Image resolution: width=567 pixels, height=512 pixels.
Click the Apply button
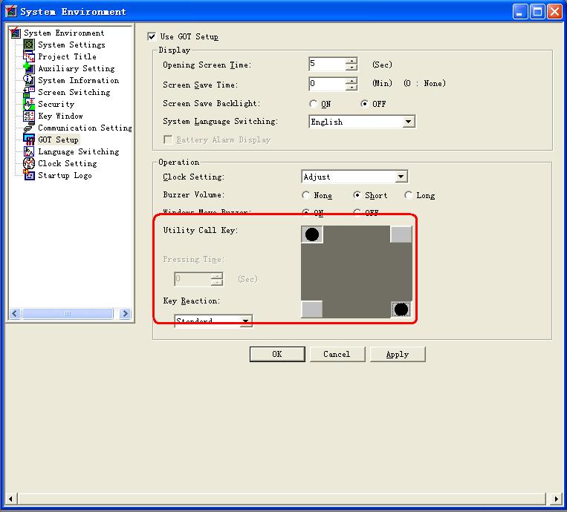(x=398, y=354)
